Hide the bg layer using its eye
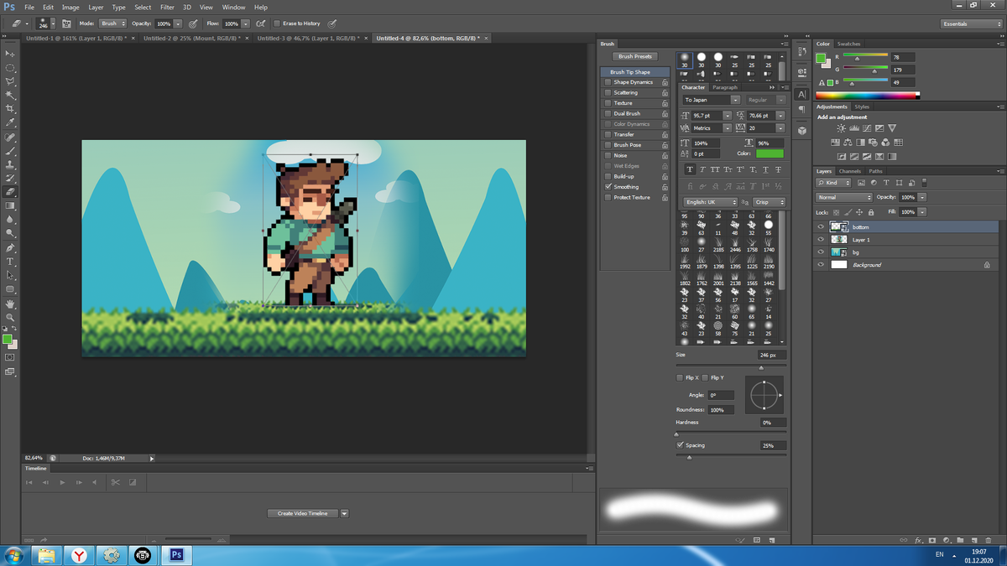 (821, 252)
